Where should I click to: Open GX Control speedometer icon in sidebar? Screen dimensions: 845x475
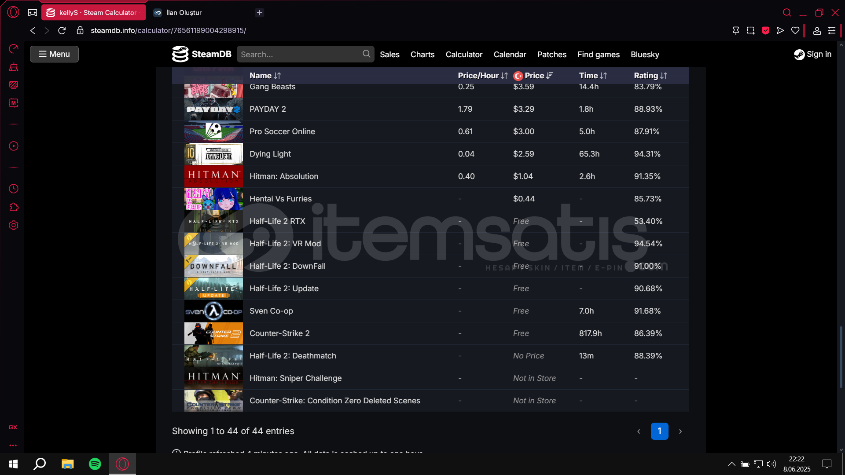point(14,48)
